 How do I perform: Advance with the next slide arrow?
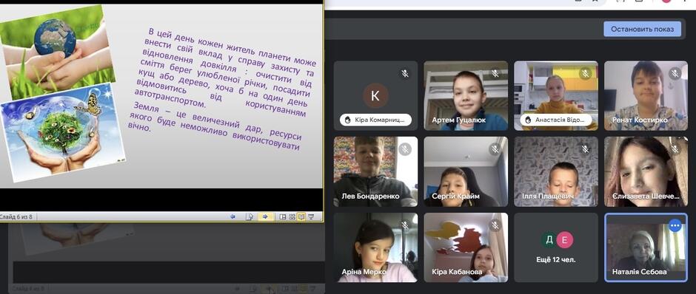[265, 217]
